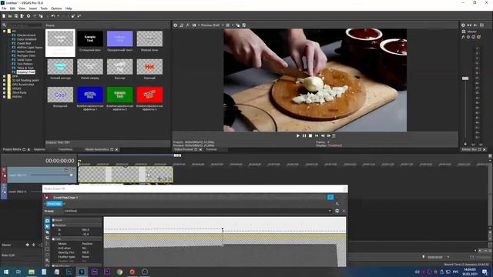This screenshot has width=493, height=277.
Task: Click the Save project icon in toolbar
Action: click(16, 16)
